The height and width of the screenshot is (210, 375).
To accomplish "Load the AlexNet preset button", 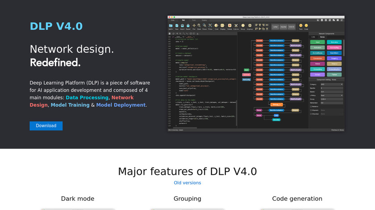I will click(283, 27).
